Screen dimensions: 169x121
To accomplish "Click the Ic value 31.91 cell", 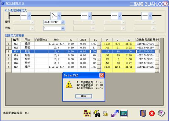I will pos(129,67).
